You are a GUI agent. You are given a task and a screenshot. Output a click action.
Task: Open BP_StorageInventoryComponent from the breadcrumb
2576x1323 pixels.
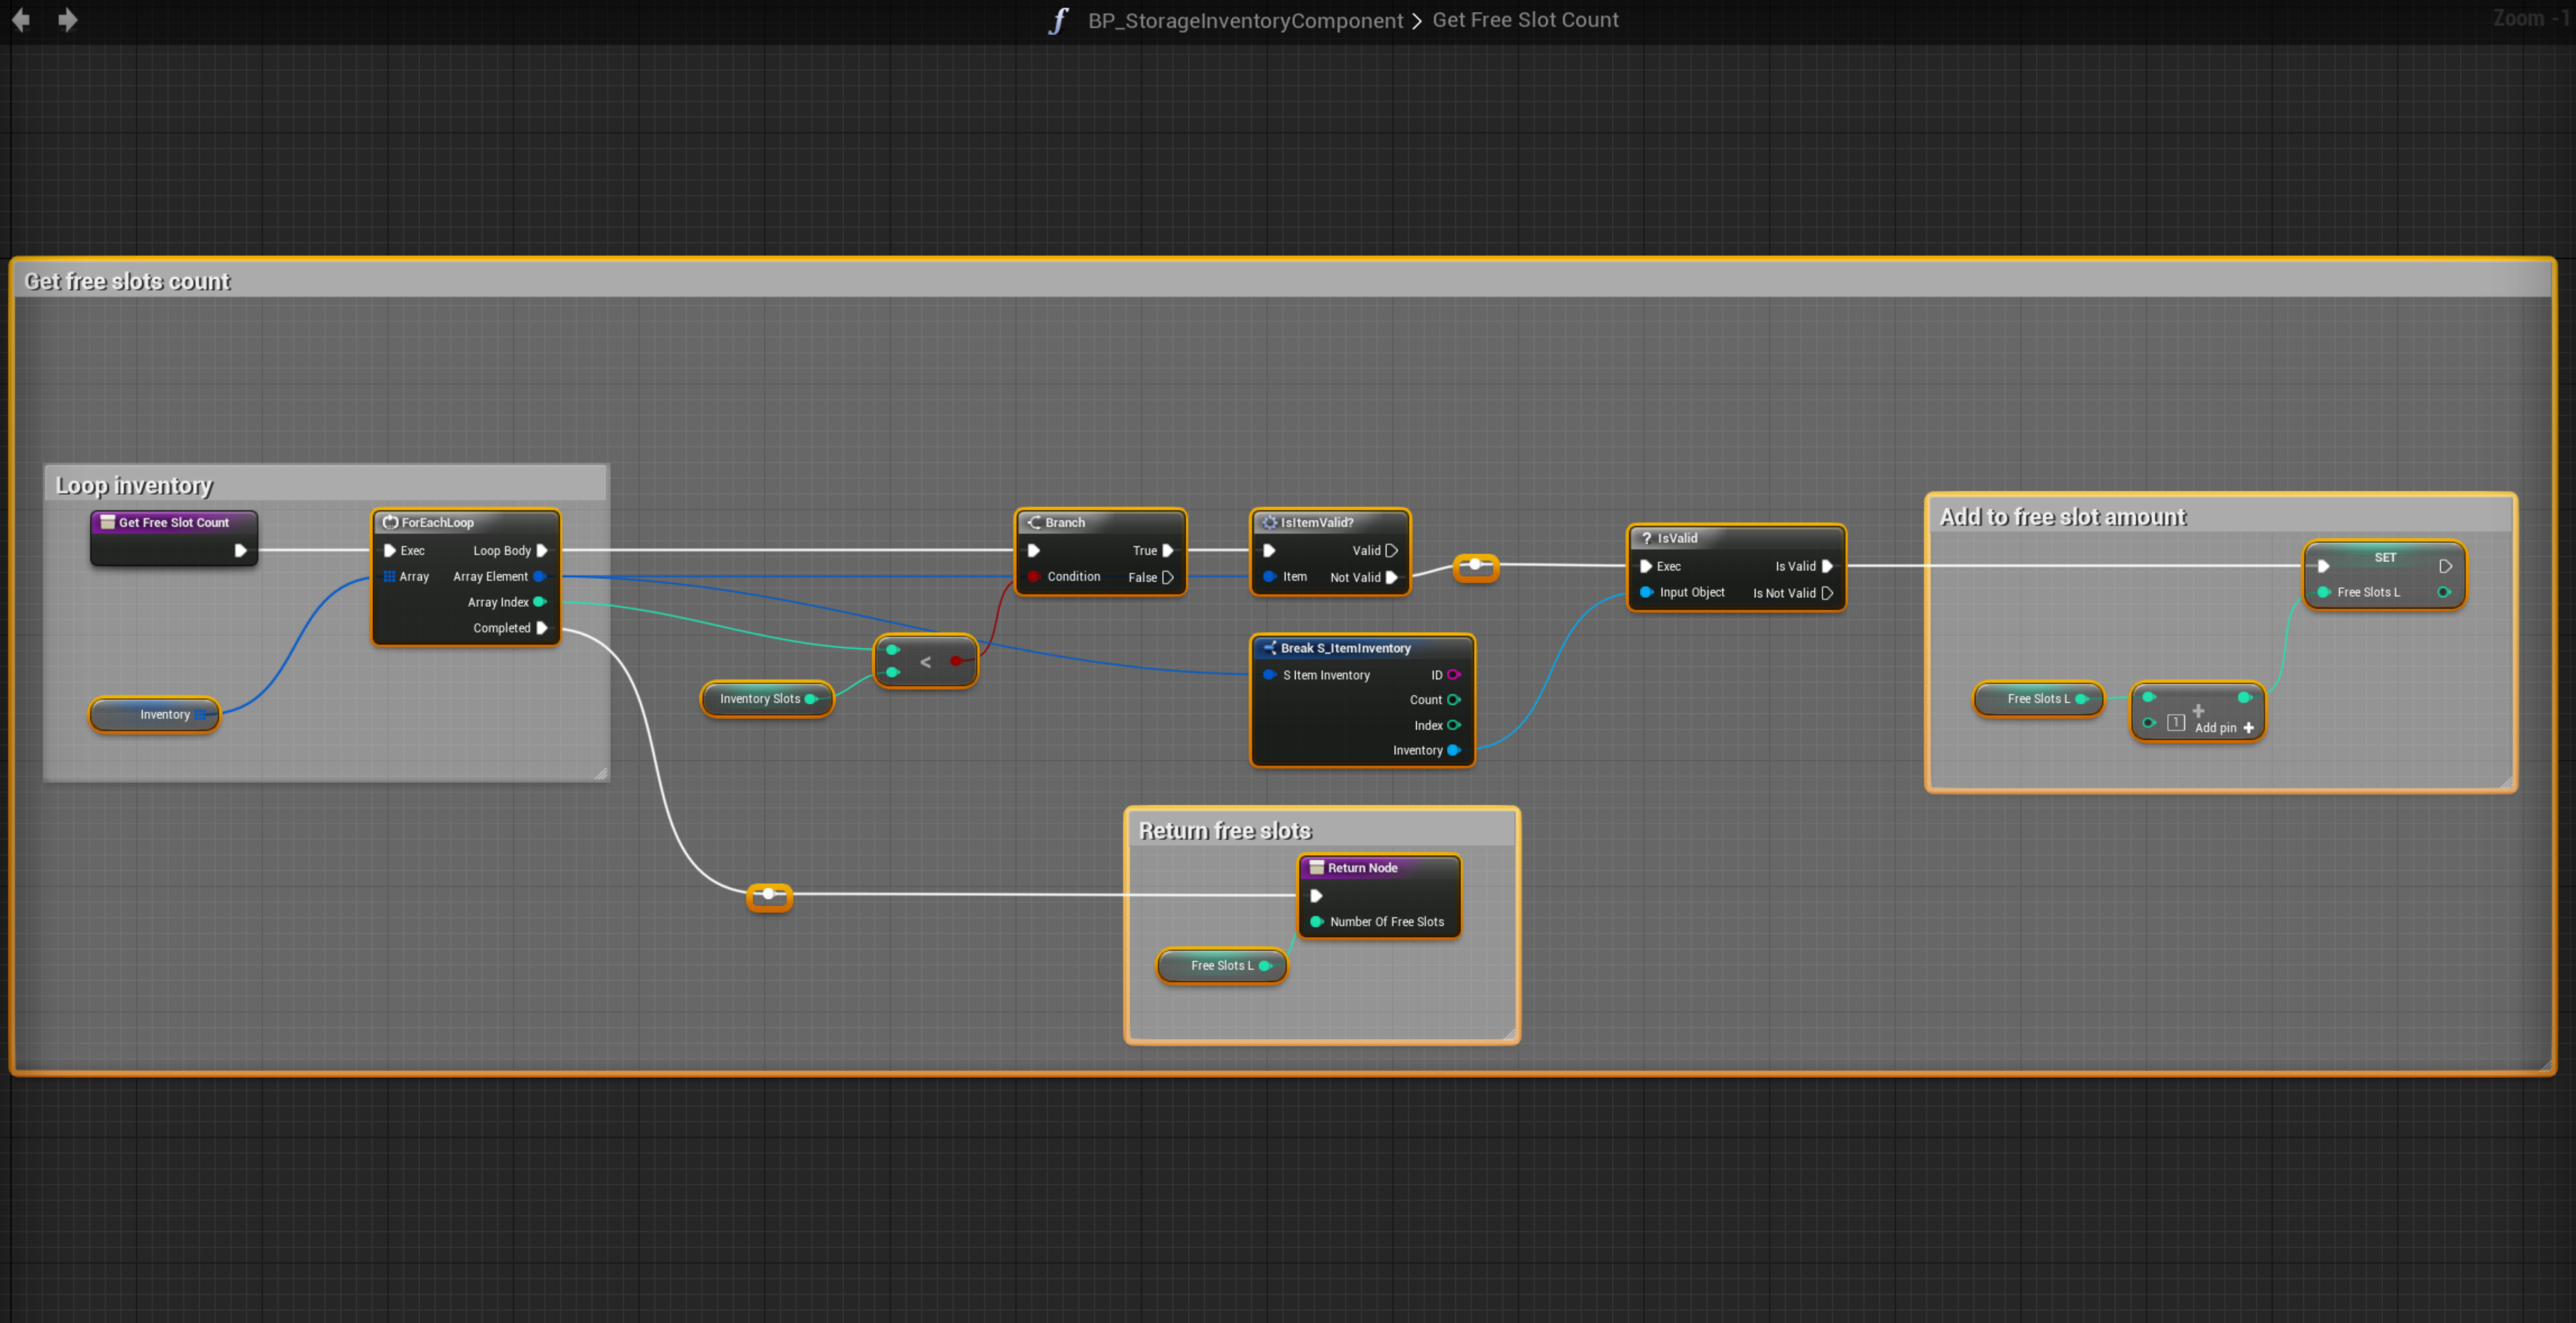click(x=1245, y=21)
